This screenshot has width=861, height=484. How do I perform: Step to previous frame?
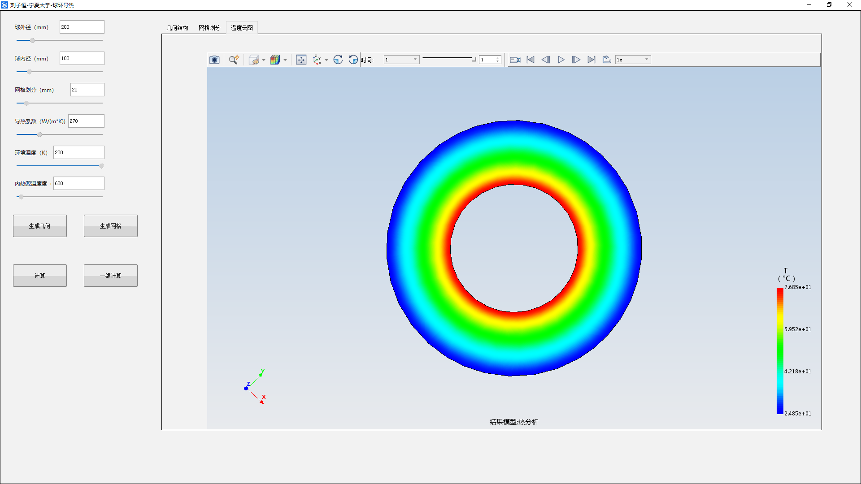(546, 60)
